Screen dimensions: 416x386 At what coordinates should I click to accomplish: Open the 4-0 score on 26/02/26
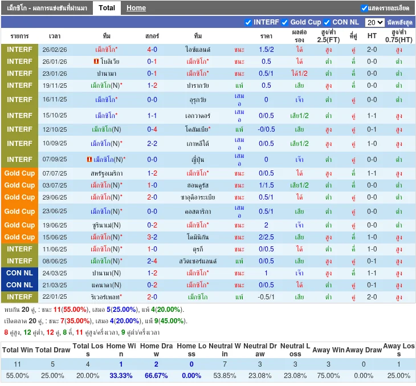pyautogui.click(x=152, y=50)
